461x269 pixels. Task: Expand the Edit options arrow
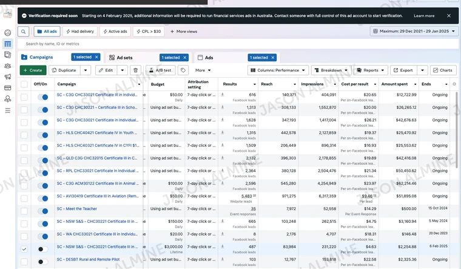click(123, 70)
